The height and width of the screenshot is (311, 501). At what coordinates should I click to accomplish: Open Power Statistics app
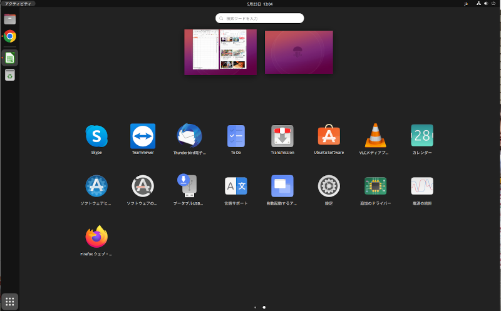click(422, 186)
